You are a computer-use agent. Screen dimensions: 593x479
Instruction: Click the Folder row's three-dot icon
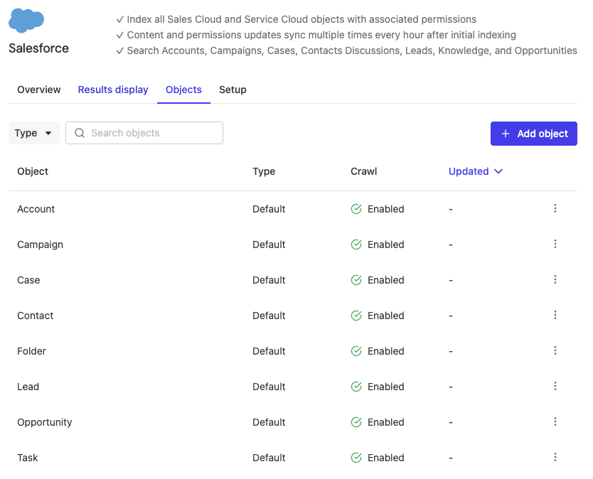pyautogui.click(x=555, y=351)
